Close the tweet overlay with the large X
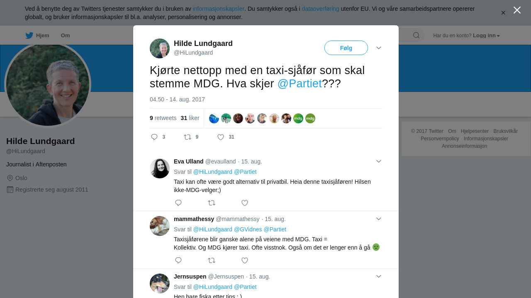531x298 pixels. pyautogui.click(x=517, y=10)
